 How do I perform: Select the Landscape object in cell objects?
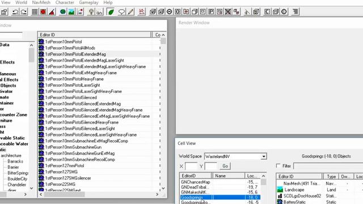pos(294,190)
